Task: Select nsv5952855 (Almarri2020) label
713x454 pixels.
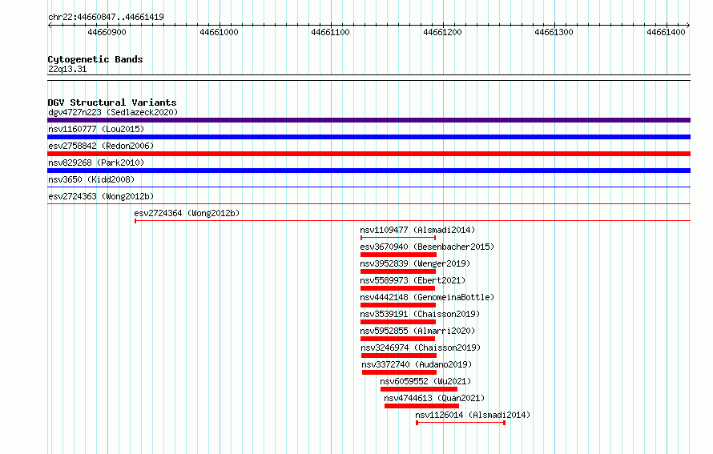Action: 417,331
